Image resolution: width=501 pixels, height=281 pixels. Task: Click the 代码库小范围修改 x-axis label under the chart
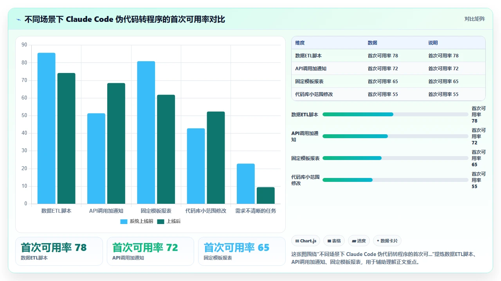point(206,211)
